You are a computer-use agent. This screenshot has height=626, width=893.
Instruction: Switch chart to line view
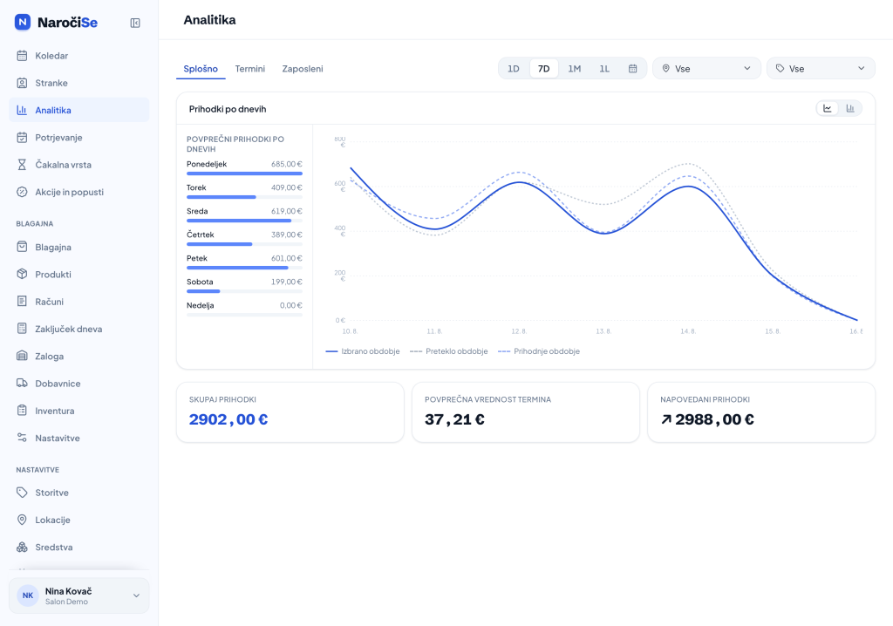pos(828,108)
